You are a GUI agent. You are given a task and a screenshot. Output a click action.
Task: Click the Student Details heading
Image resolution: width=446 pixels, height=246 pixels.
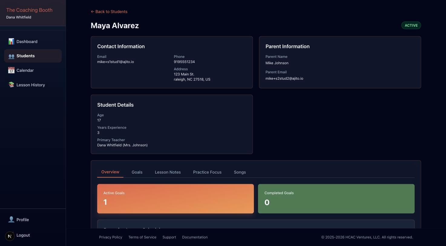pyautogui.click(x=115, y=105)
